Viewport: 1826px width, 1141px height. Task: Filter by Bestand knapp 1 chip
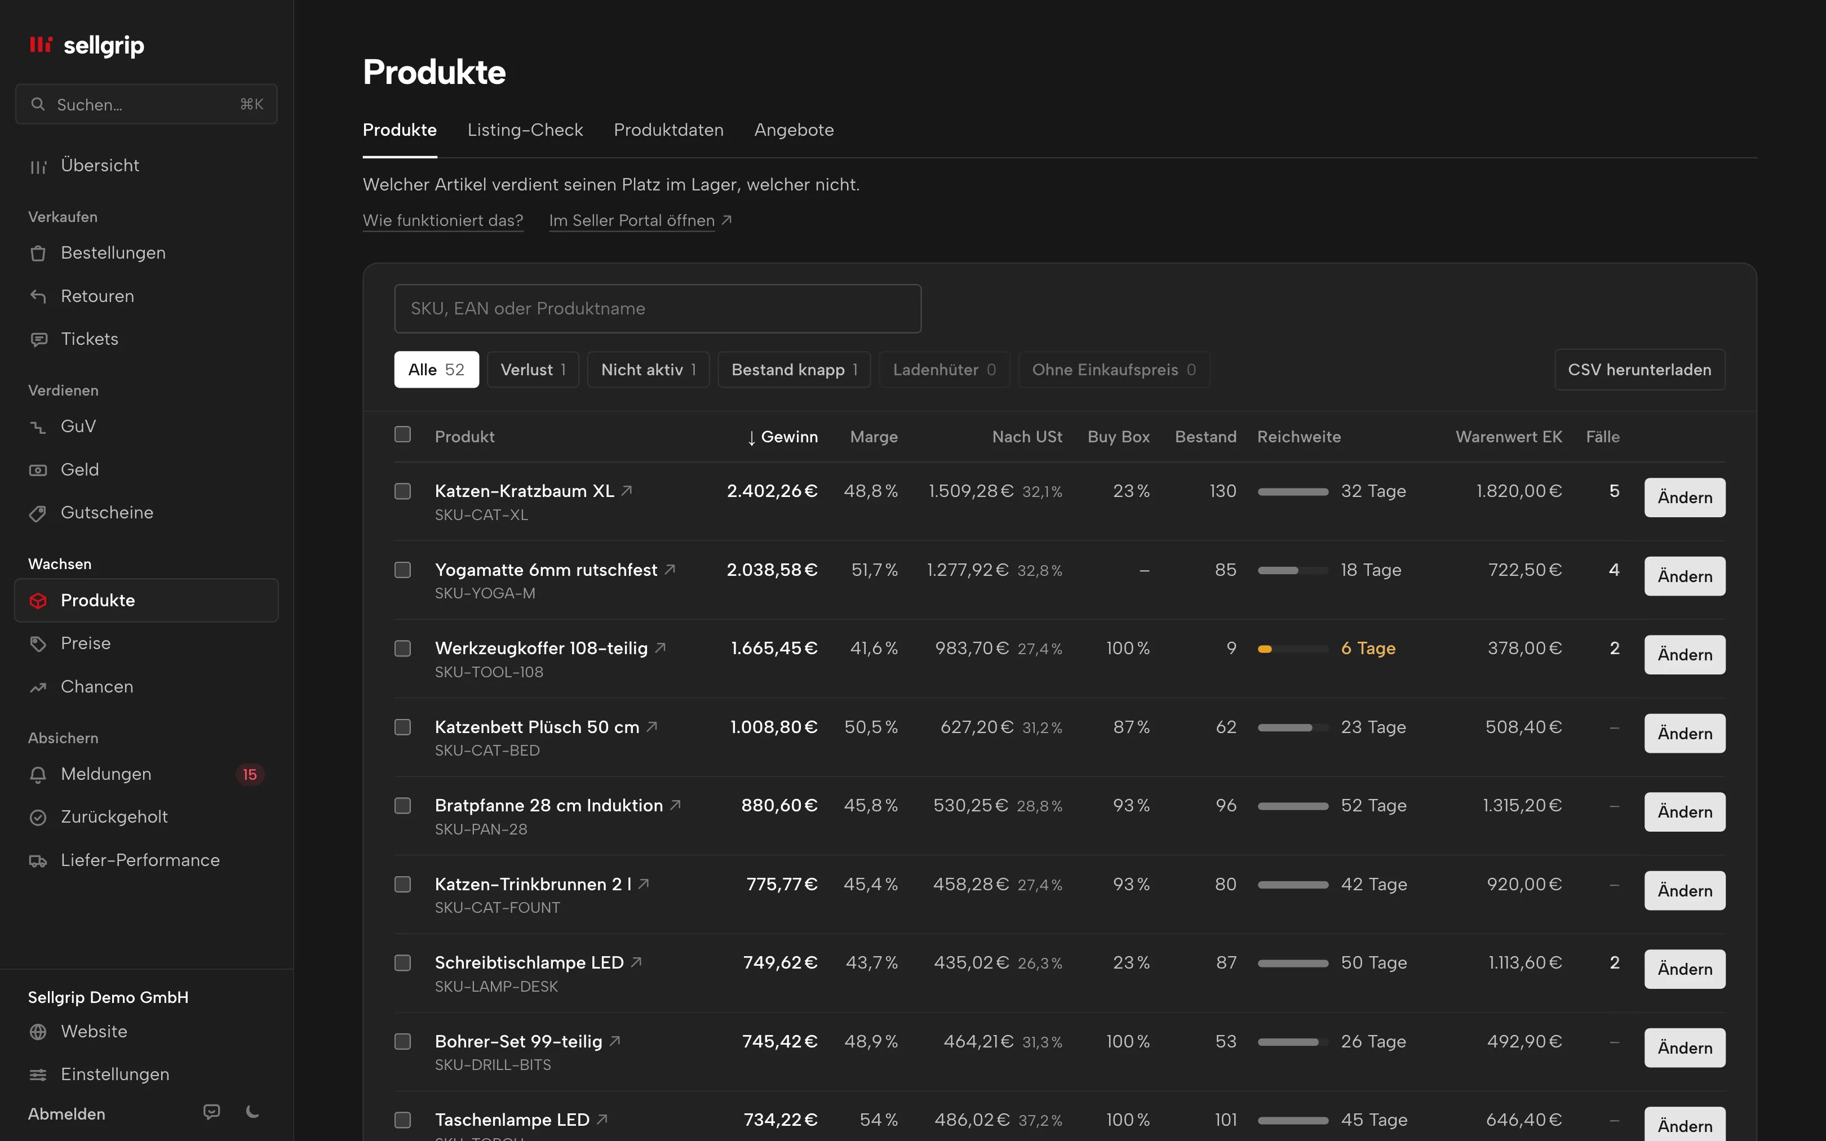(x=794, y=370)
